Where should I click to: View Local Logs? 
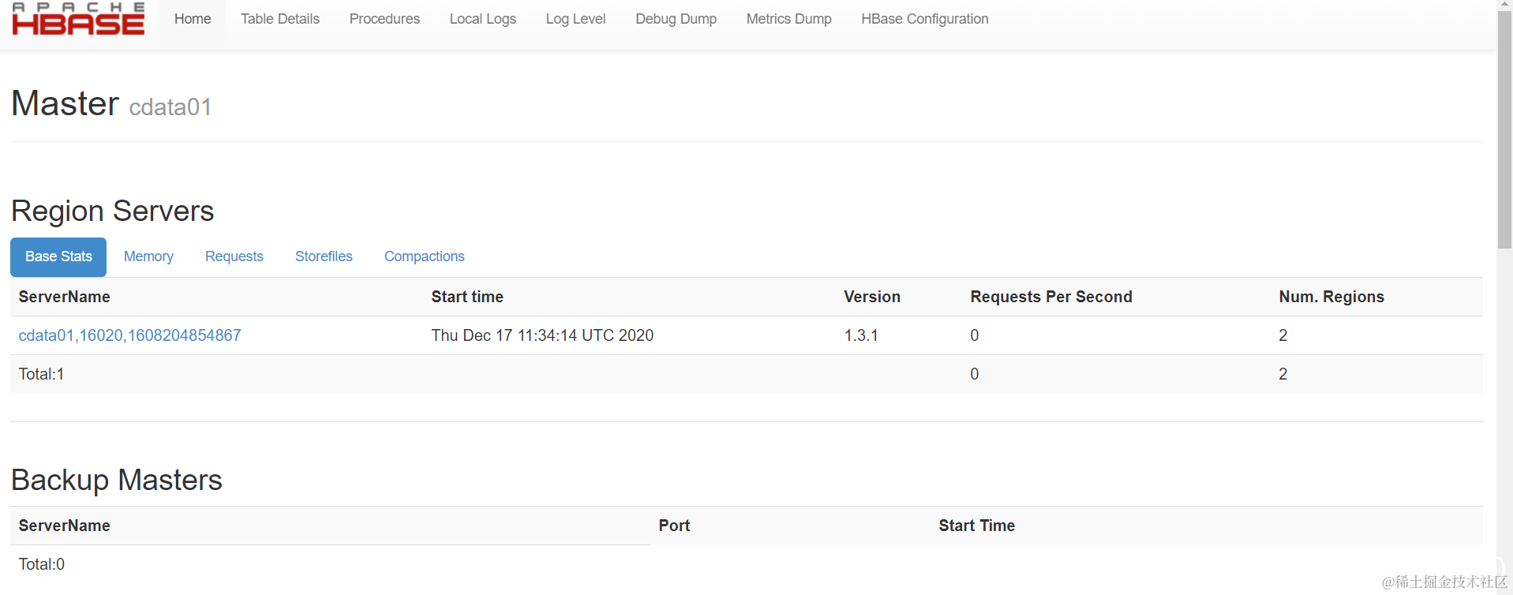coord(483,19)
